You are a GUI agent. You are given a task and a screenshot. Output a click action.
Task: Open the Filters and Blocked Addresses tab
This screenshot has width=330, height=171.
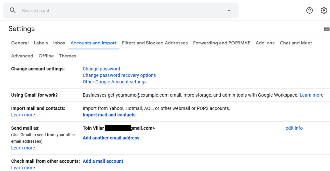coord(155,43)
